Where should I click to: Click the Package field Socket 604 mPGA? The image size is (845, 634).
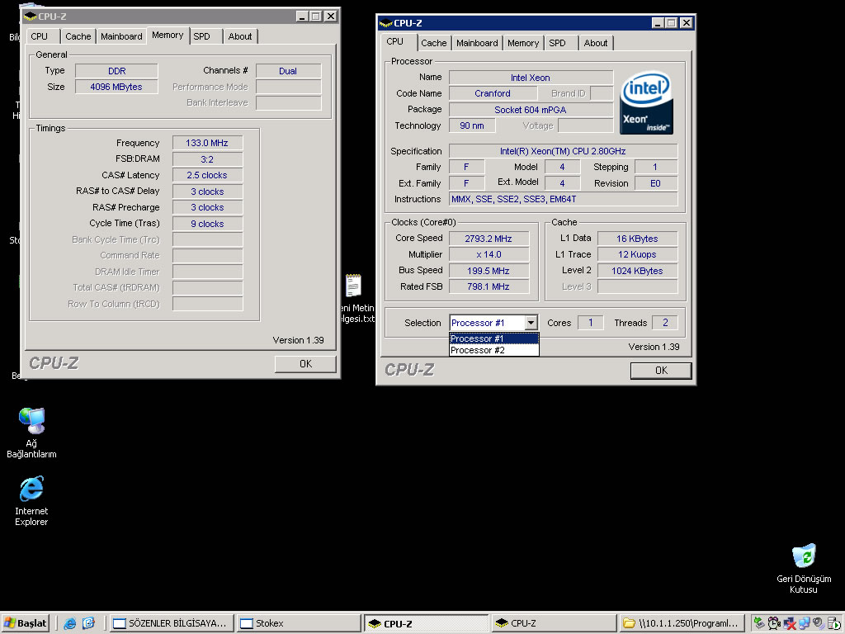point(531,110)
